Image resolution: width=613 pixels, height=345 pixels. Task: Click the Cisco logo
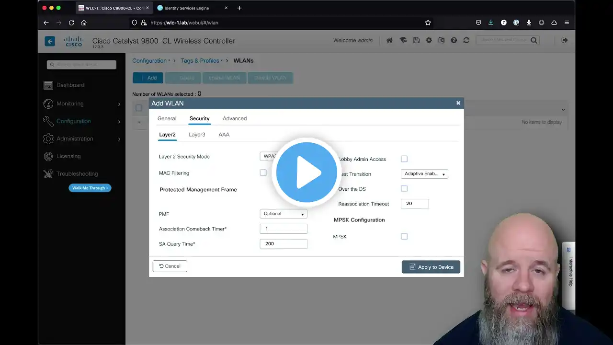(x=74, y=41)
